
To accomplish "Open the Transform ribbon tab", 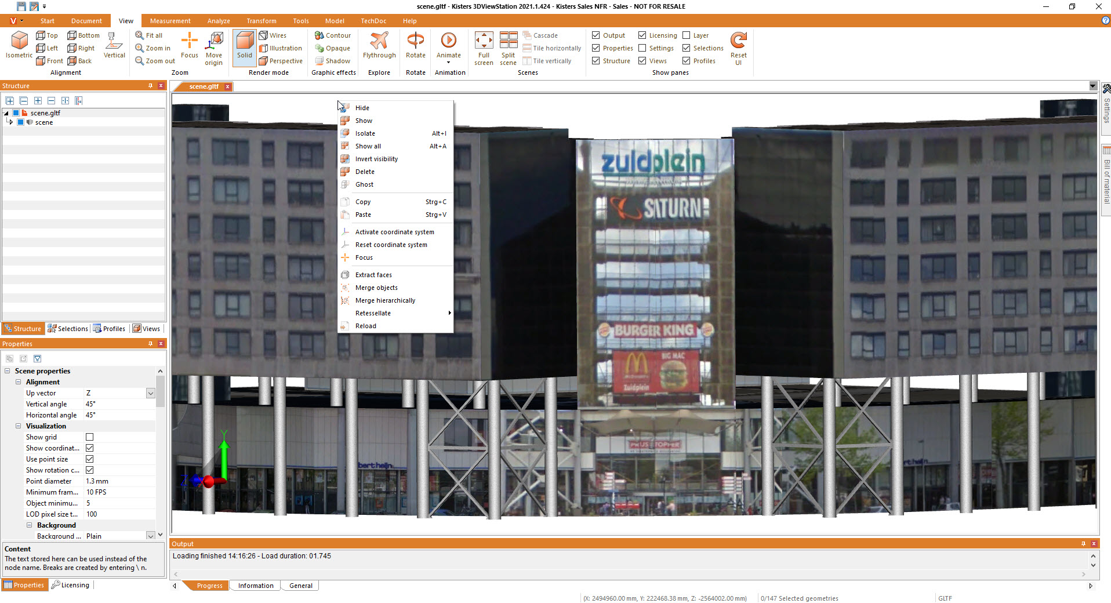I will [x=262, y=21].
